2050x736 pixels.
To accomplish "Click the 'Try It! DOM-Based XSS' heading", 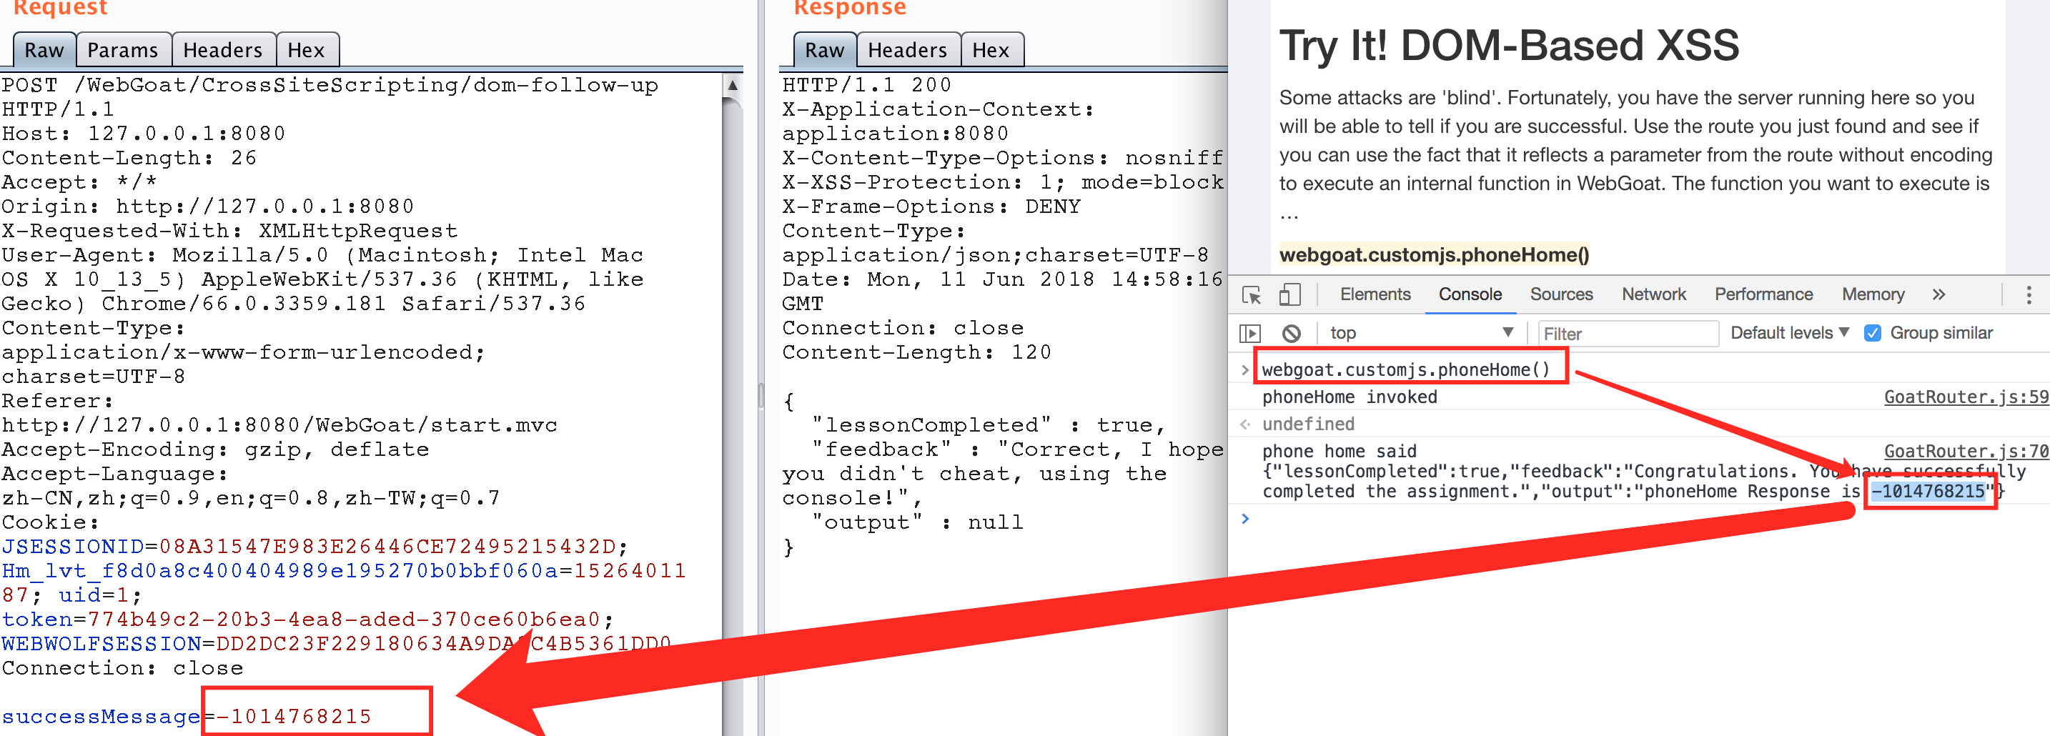I will (x=1508, y=45).
